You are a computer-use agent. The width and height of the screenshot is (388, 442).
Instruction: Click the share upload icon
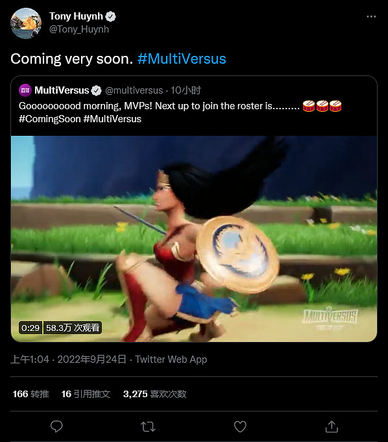[x=332, y=426]
